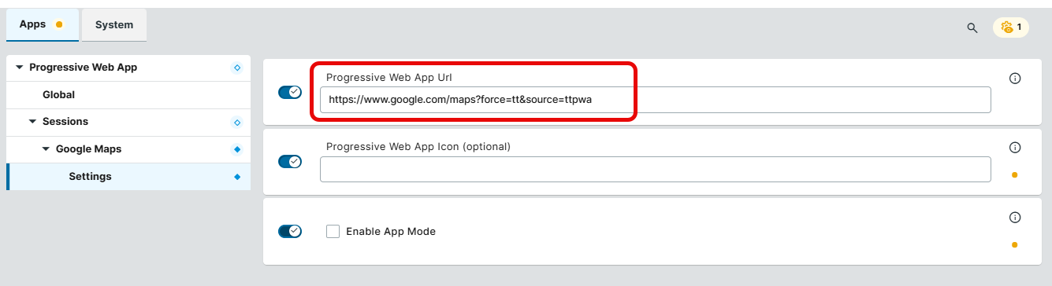Show info for Progressive Web App Icon
The image size is (1052, 286).
tap(1015, 148)
